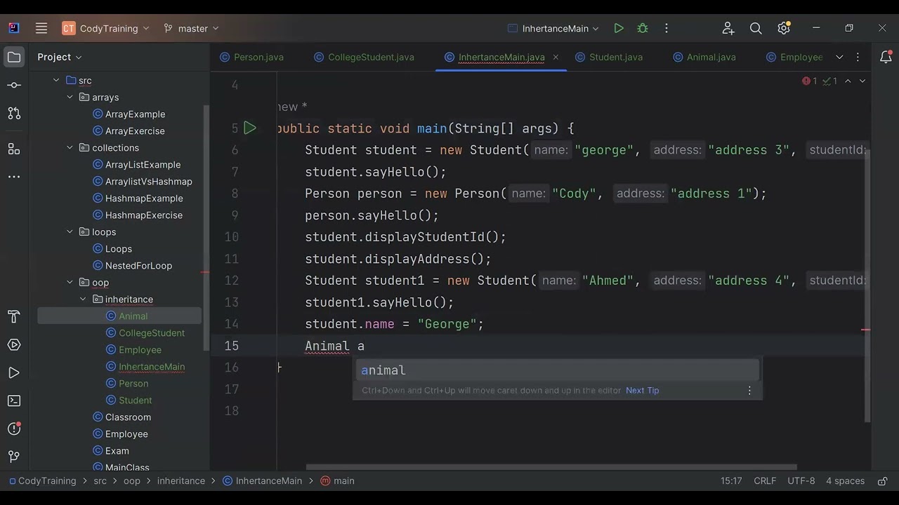Show hidden editor tabs dropdown

pyautogui.click(x=839, y=57)
